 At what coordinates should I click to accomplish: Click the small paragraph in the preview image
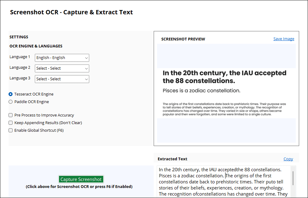(x=224, y=109)
